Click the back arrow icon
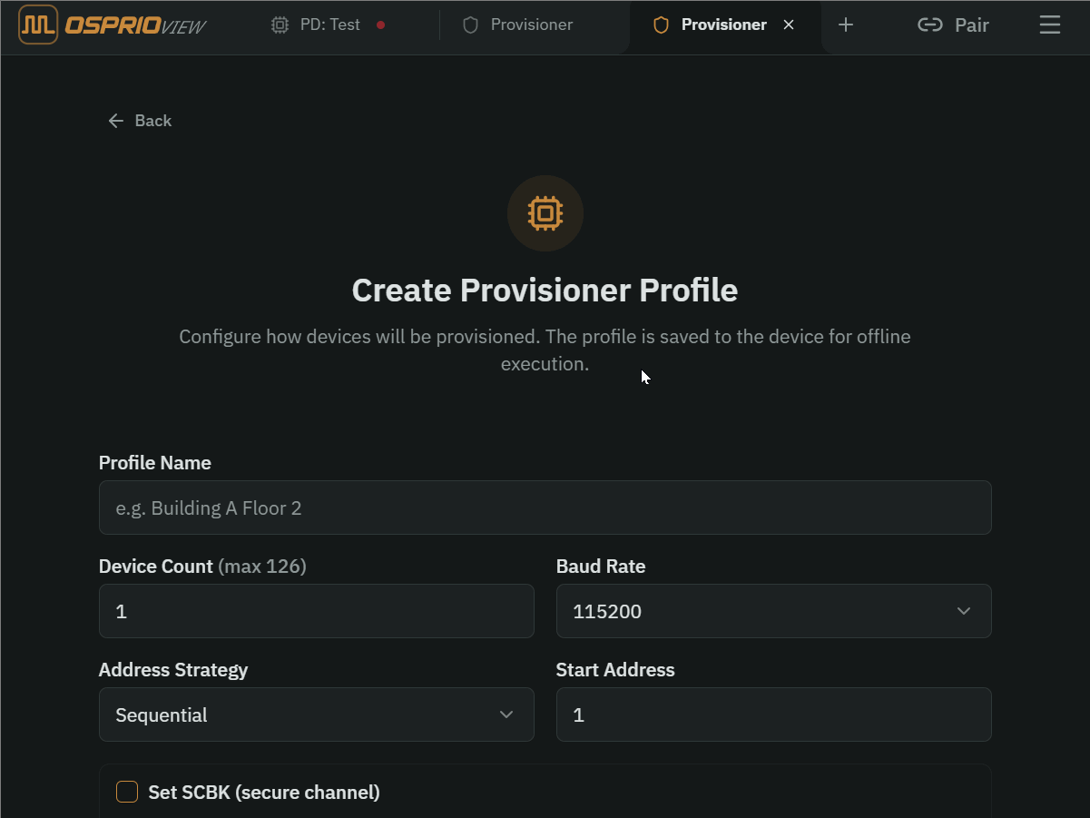1090x818 pixels. click(115, 121)
